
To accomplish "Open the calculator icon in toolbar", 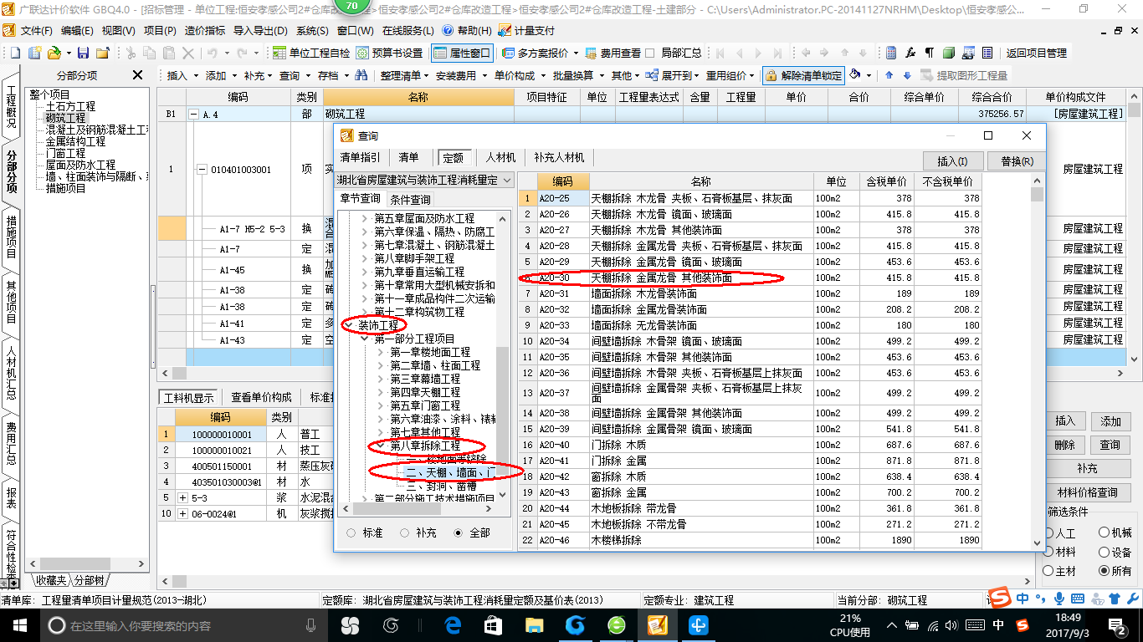I will [x=891, y=53].
